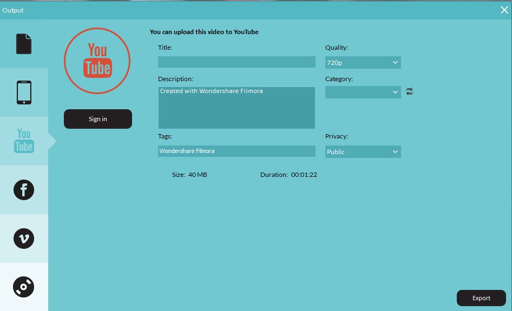Click into the Description text area
512x311 pixels.
coord(237,108)
